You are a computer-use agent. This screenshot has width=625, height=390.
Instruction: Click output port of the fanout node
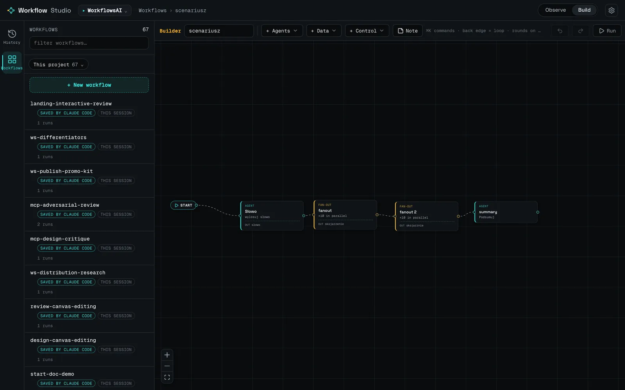[377, 215]
